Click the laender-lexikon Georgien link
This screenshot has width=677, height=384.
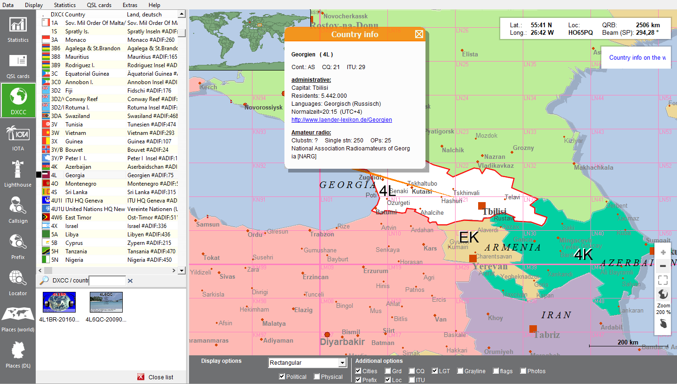[x=341, y=119]
